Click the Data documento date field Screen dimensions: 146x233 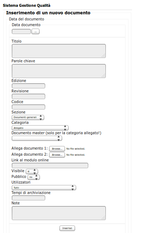[21, 31]
